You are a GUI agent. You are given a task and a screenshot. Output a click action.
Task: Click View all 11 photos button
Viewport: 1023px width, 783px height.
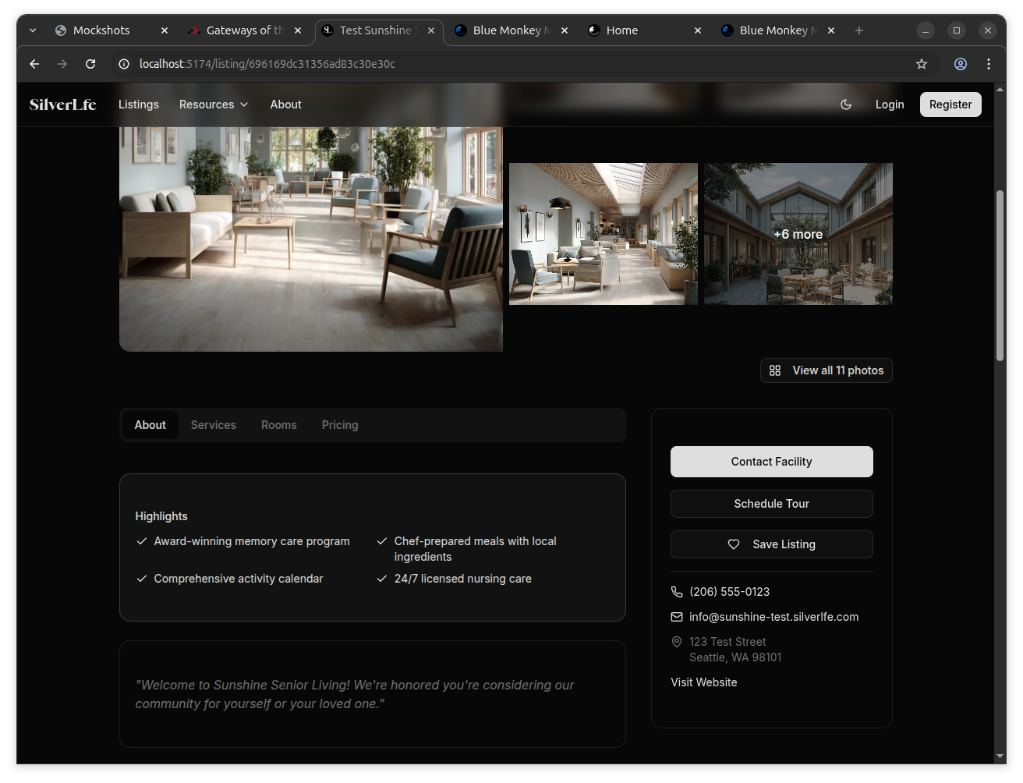tap(827, 370)
